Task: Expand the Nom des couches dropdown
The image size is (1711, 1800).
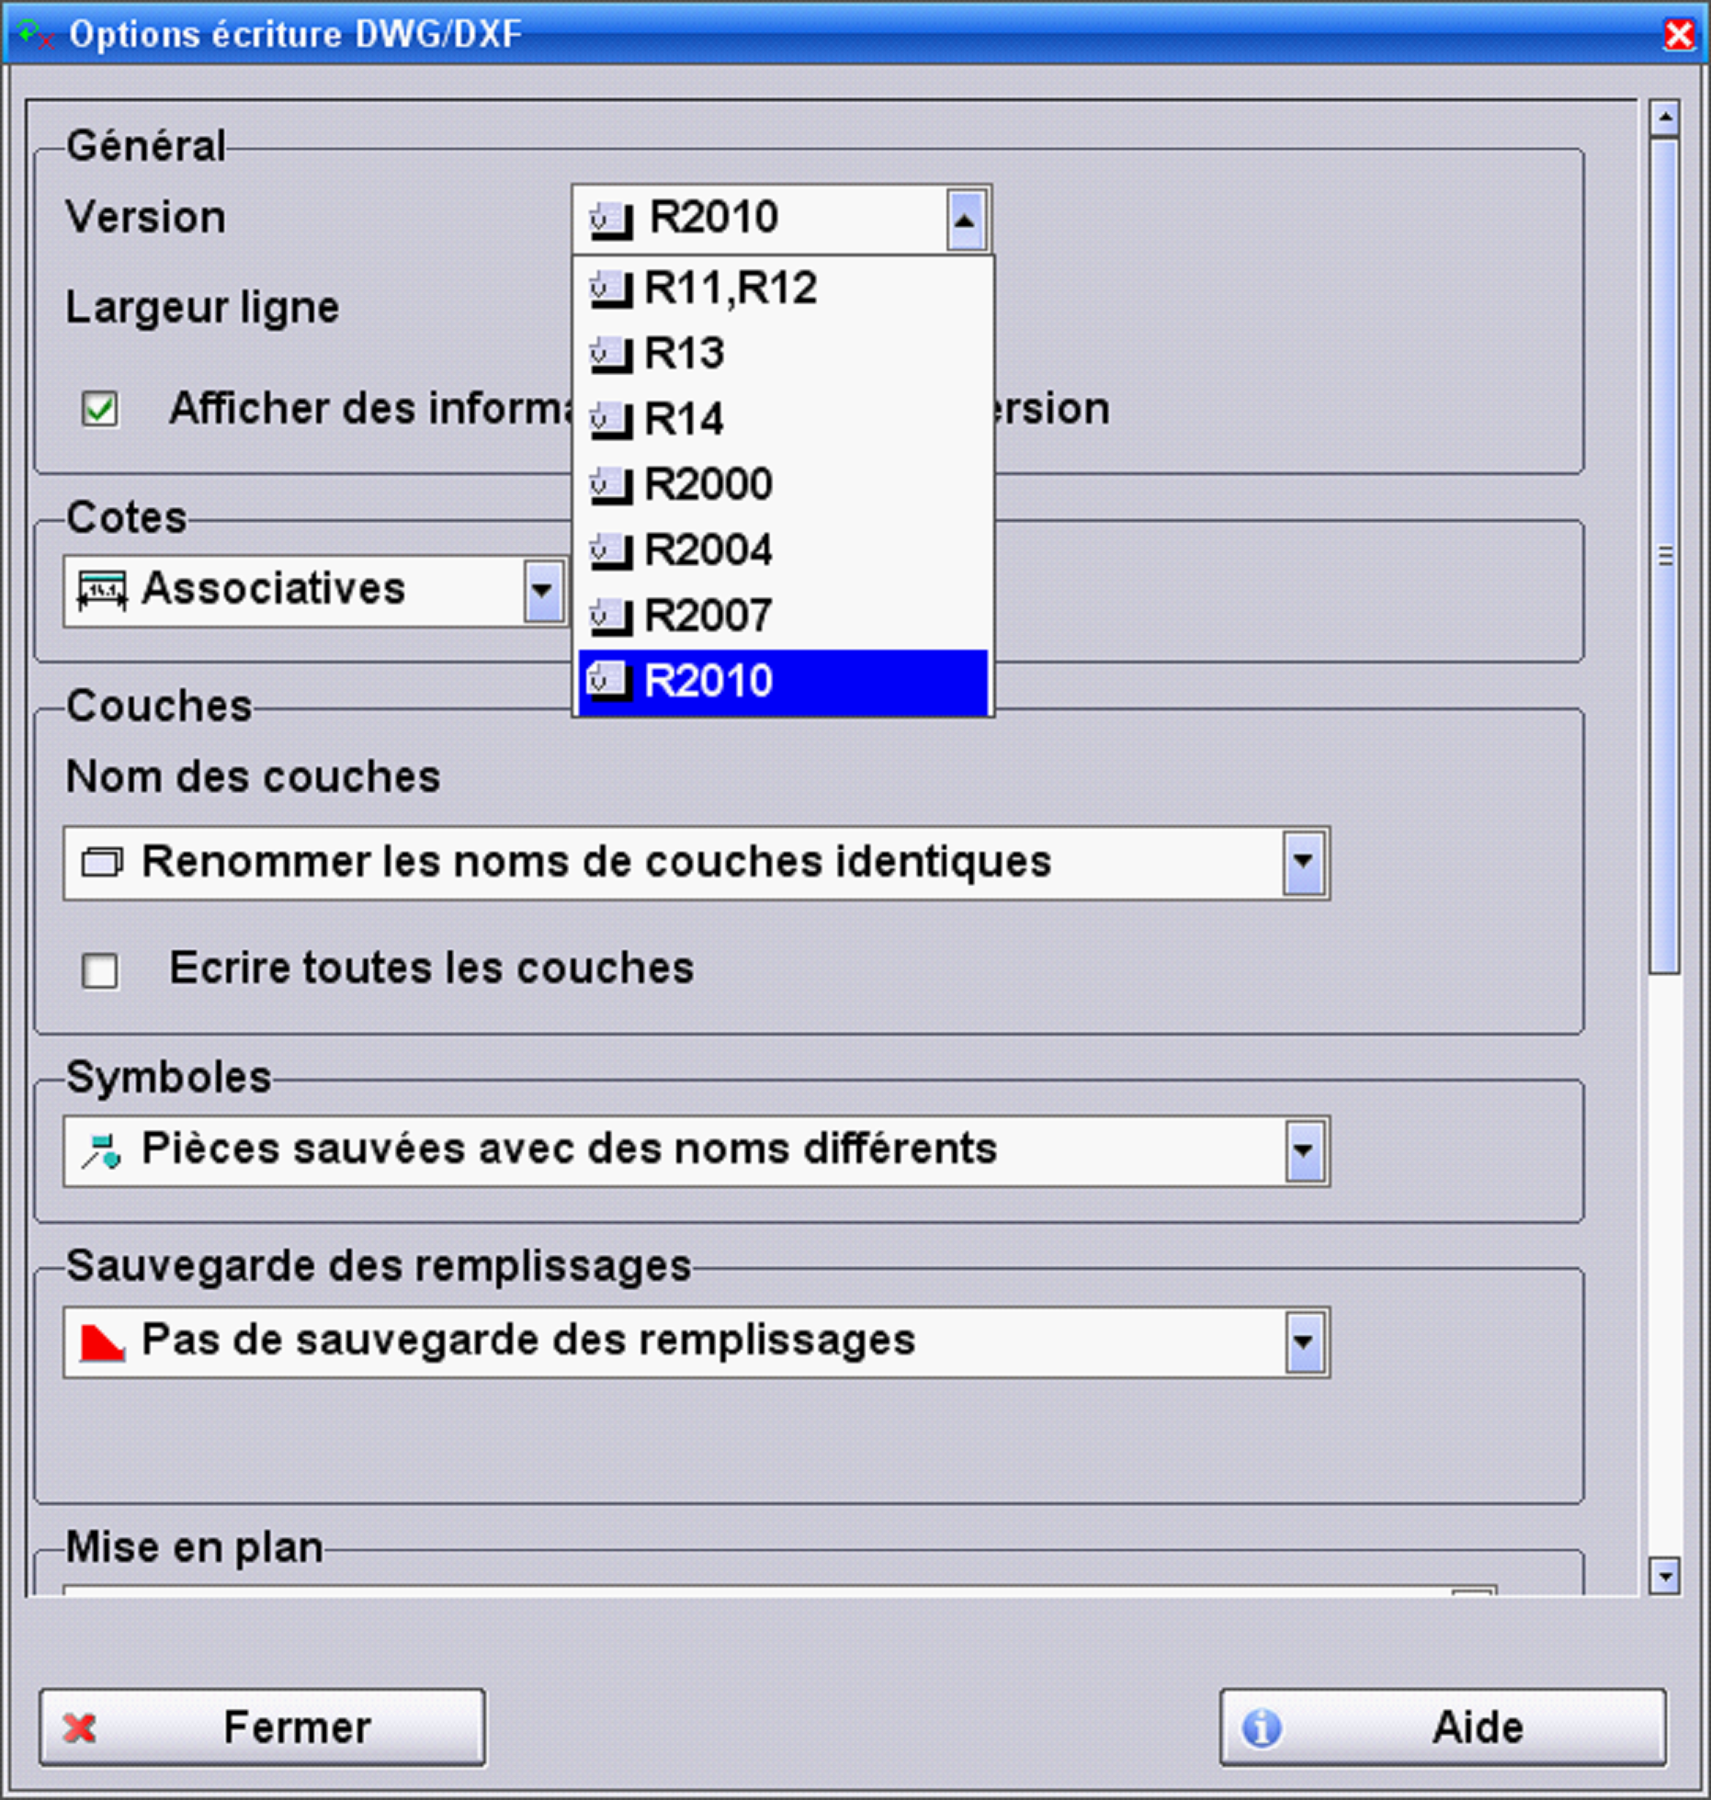Action: pyautogui.click(x=1303, y=863)
